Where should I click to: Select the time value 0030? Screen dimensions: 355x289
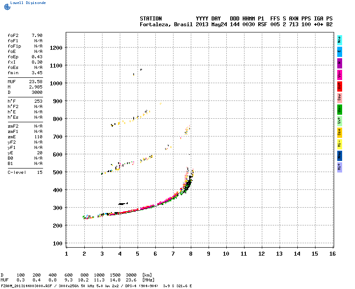(248, 24)
